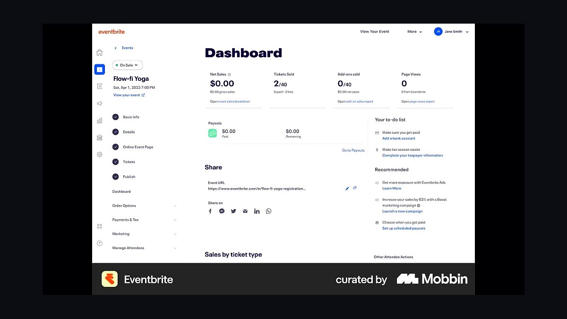567x319 pixels.
Task: Click Add a bank account link
Action: point(399,138)
